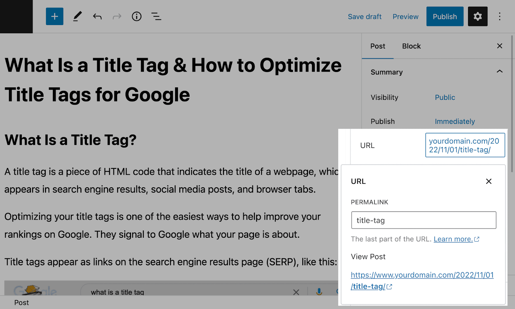Change post Visibility from Public
The image size is (515, 309).
(445, 97)
